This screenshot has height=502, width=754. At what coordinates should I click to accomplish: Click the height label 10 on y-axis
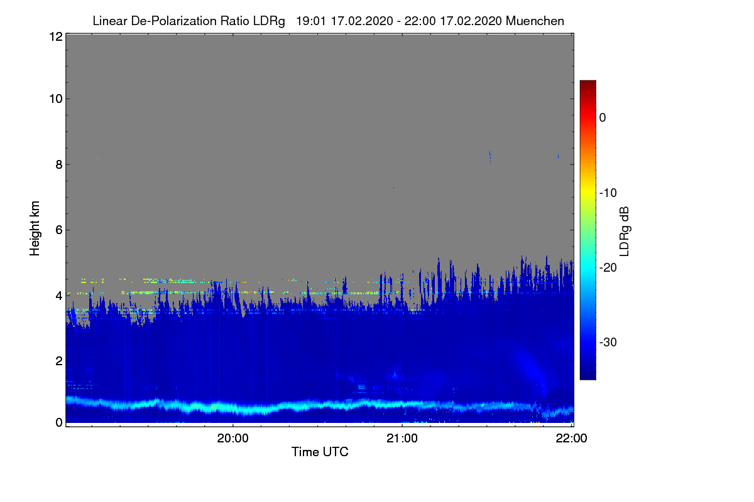pos(55,99)
